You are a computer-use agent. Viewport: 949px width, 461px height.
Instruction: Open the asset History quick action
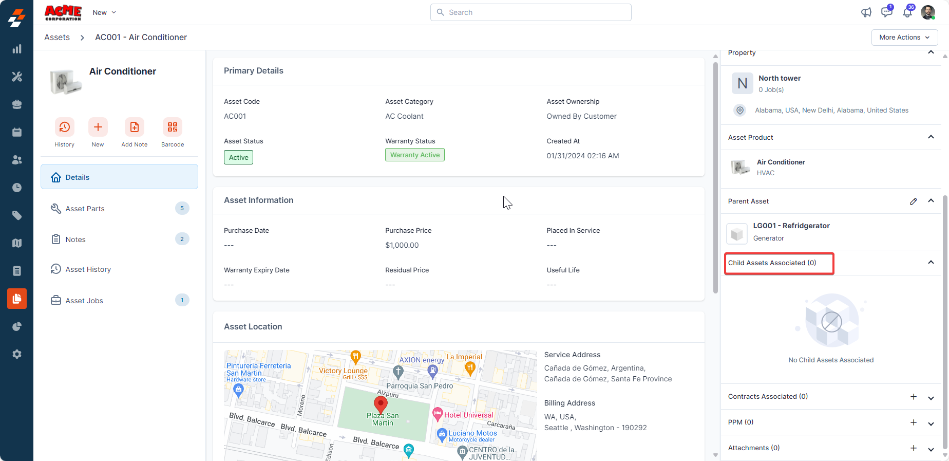pos(64,127)
